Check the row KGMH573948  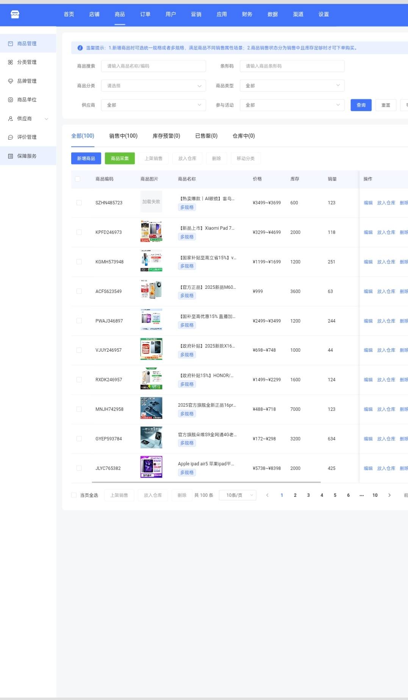point(79,262)
